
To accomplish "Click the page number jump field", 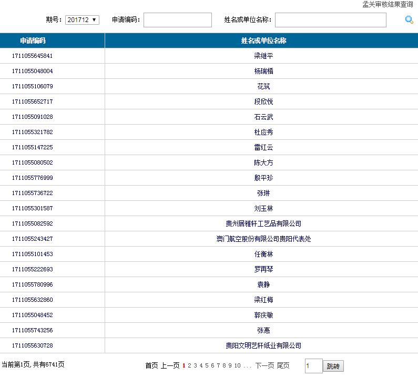I will tap(313, 366).
